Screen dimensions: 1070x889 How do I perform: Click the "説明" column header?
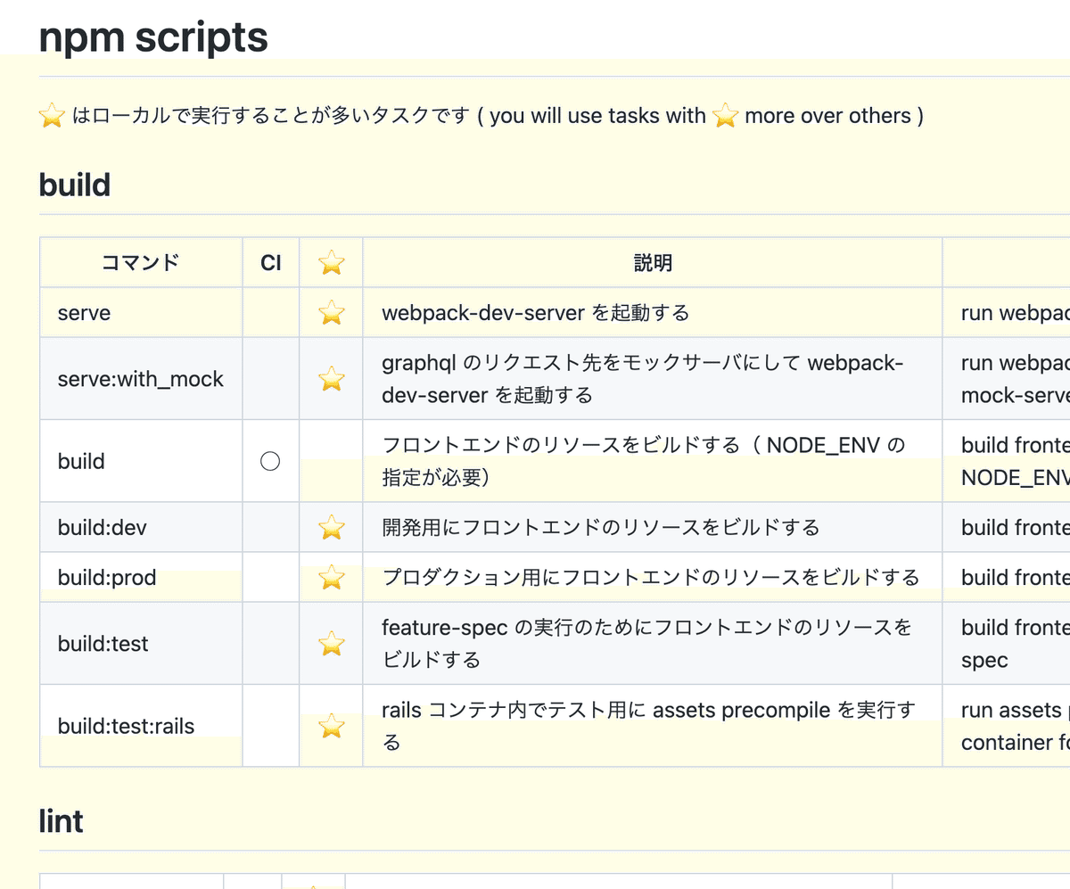pyautogui.click(x=653, y=262)
